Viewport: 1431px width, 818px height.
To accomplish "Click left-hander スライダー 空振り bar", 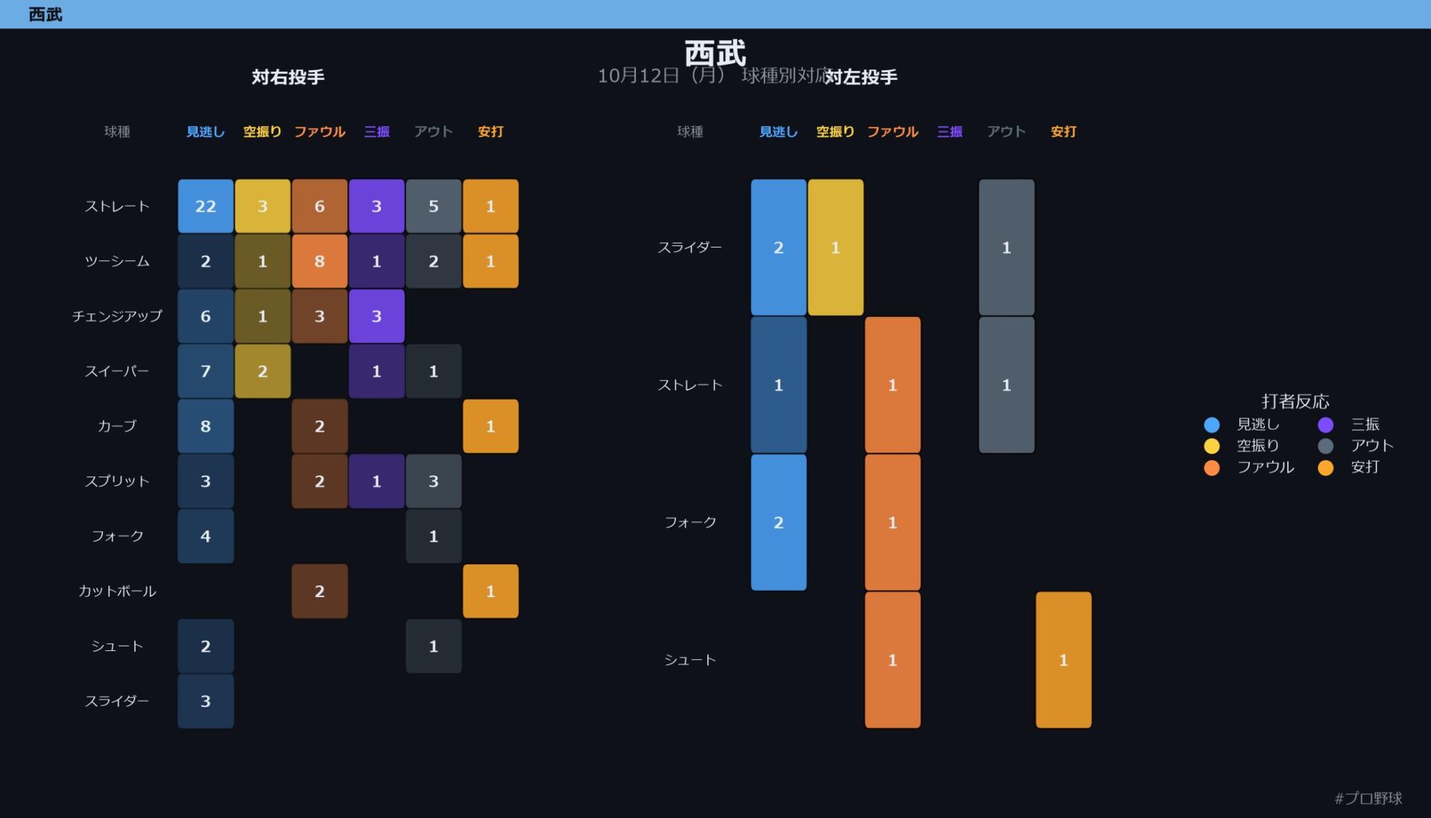I will coord(835,248).
